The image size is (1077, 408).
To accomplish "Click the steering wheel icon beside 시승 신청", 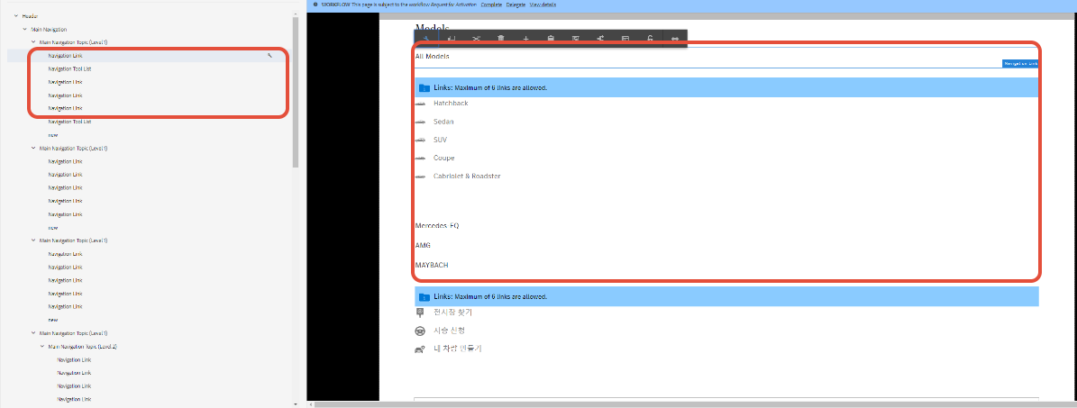I will coord(420,331).
